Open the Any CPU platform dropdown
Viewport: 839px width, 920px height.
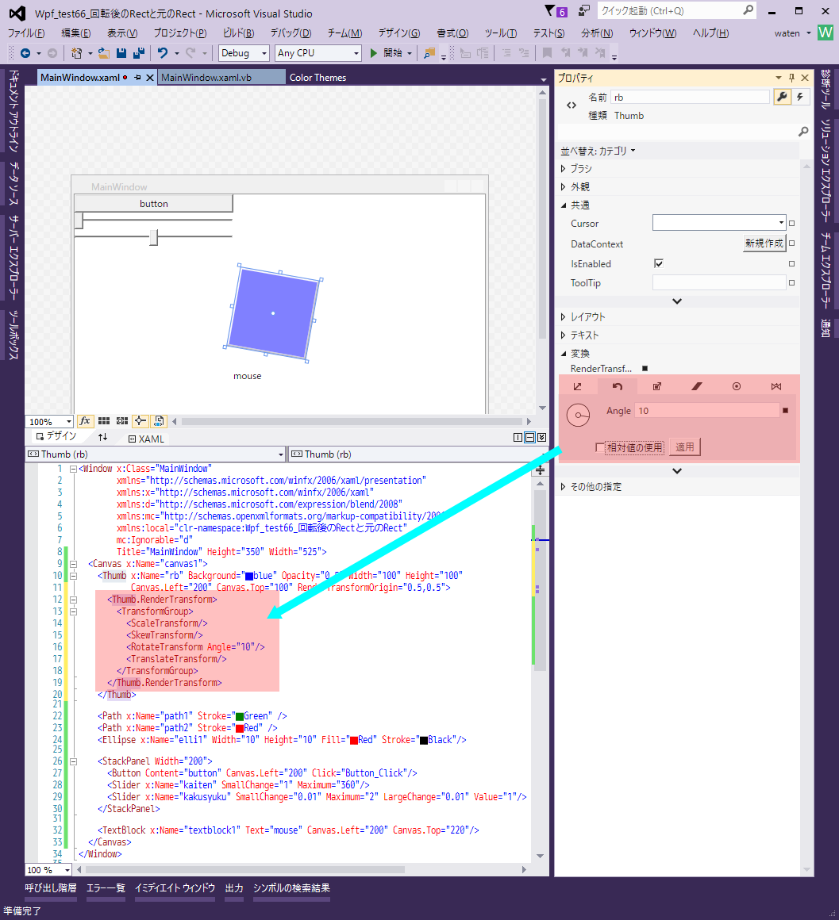coord(318,52)
